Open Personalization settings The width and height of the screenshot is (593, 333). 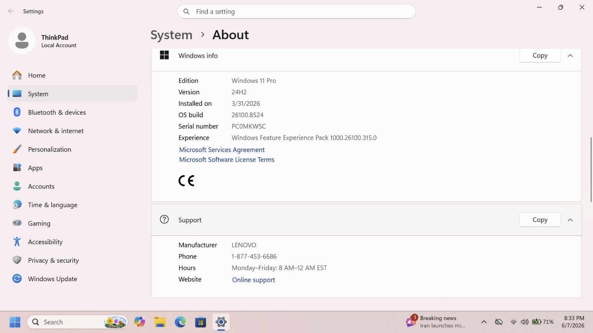pyautogui.click(x=72, y=149)
